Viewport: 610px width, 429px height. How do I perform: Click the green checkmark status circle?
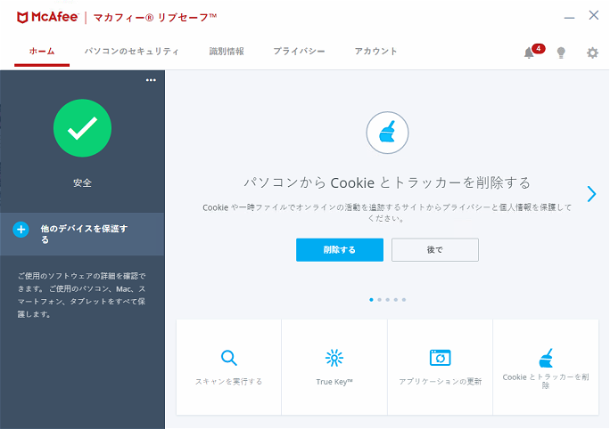(x=82, y=128)
